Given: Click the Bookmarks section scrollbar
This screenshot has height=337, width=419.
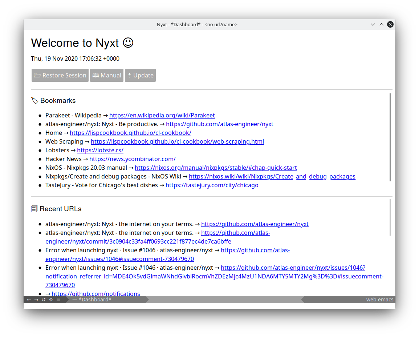Looking at the screenshot, I should (390, 137).
